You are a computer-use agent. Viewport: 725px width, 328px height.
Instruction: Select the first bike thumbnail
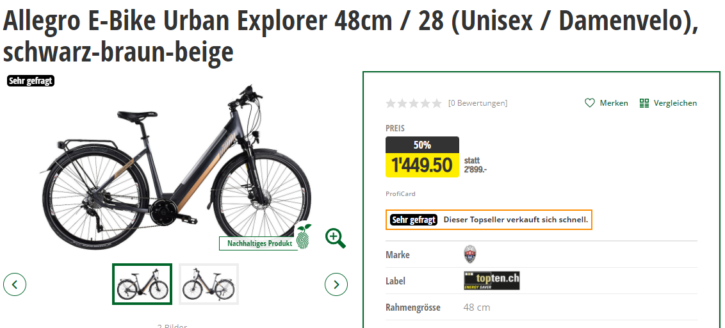[x=142, y=284]
